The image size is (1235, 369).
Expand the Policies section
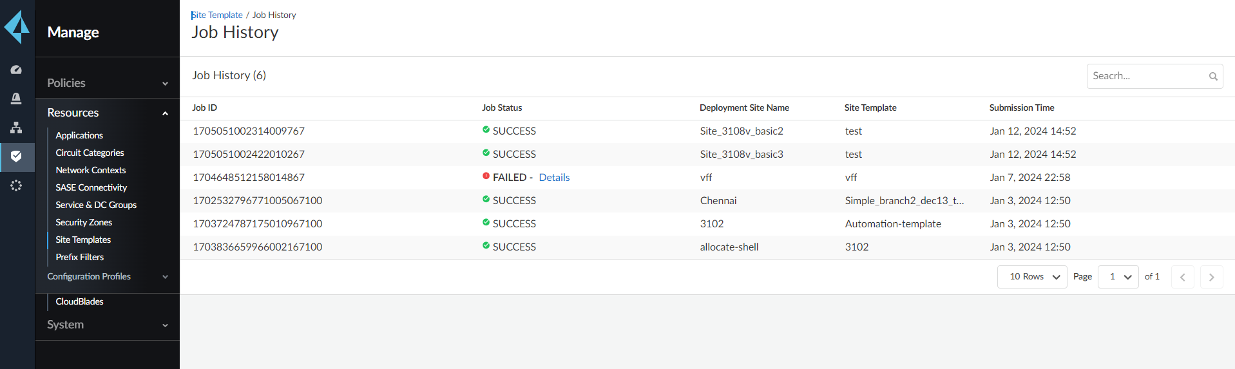click(x=107, y=83)
